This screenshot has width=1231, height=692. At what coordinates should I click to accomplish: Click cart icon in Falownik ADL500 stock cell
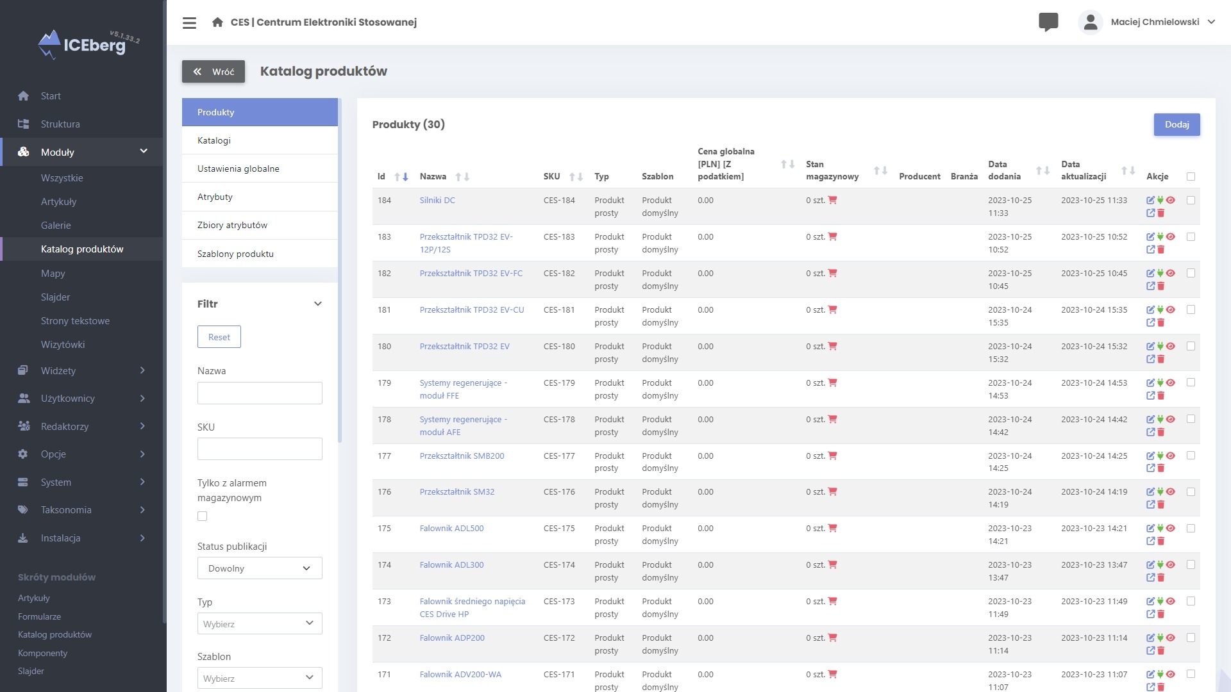pos(832,529)
